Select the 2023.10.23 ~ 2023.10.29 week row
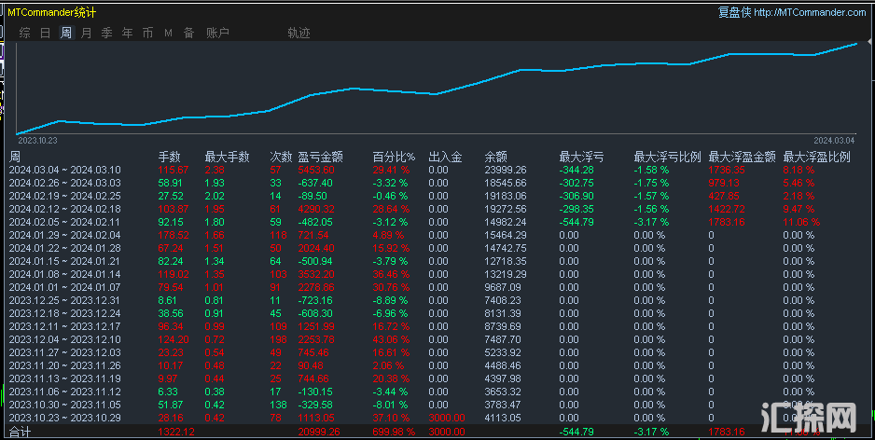 point(65,418)
